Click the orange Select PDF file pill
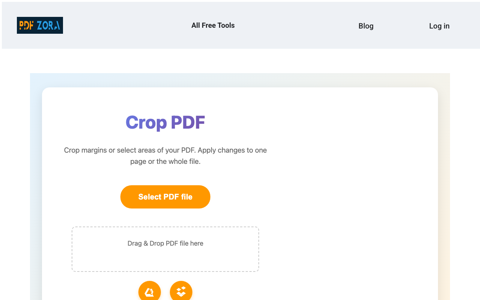This screenshot has height=300, width=480. (165, 196)
